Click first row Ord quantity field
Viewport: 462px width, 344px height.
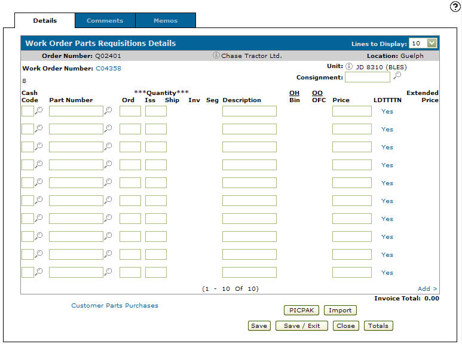click(130, 111)
